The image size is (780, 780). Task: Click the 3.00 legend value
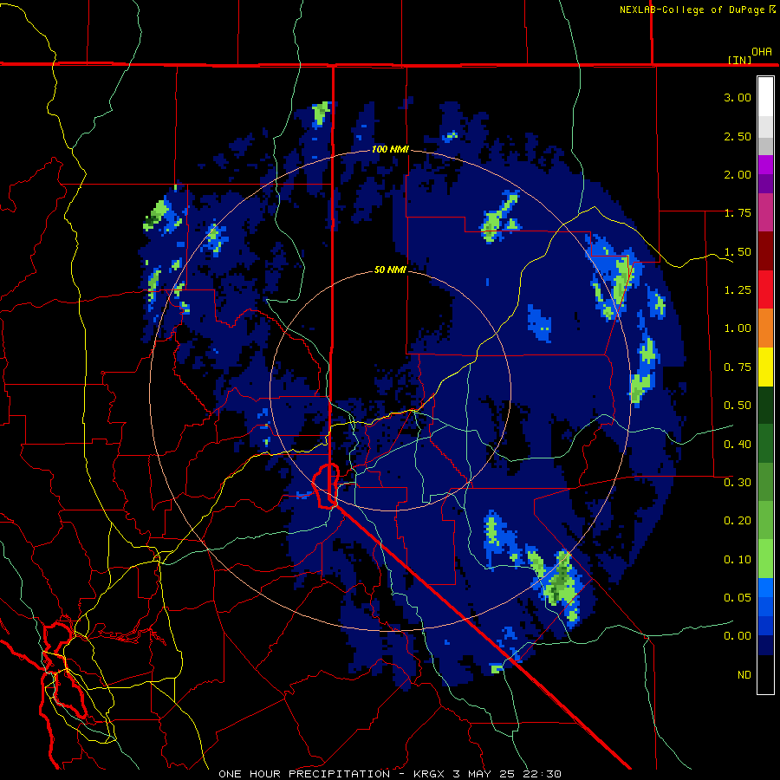point(738,97)
